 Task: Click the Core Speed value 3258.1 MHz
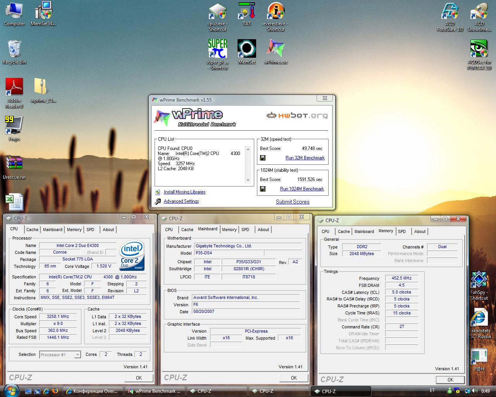click(x=58, y=316)
